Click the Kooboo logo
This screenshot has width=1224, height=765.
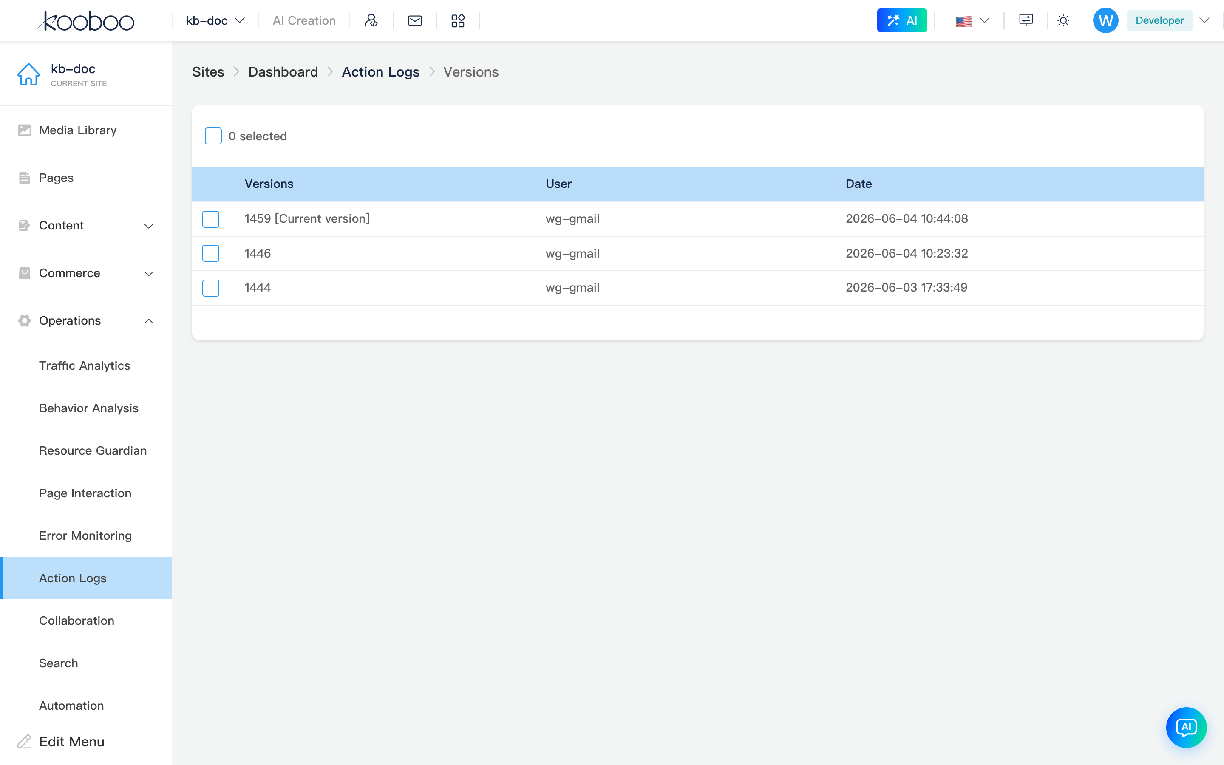pyautogui.click(x=87, y=21)
